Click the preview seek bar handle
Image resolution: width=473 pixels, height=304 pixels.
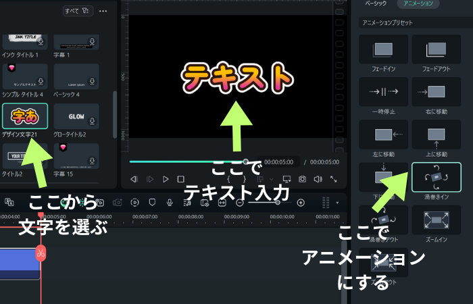click(246, 161)
